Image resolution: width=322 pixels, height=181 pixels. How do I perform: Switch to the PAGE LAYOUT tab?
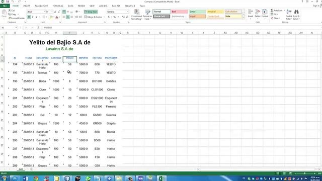click(41, 6)
